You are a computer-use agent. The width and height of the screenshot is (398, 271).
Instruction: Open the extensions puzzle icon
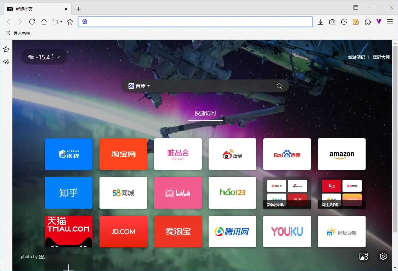pyautogui.click(x=368, y=22)
